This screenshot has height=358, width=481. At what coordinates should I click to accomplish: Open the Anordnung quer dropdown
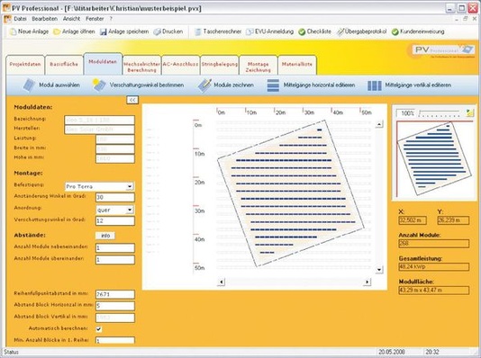(130, 210)
